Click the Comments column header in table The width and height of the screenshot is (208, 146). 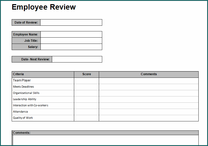(x=149, y=74)
